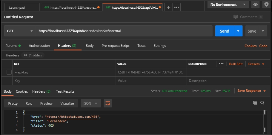
Task: Open the No Environment dropdown
Action: click(x=228, y=4)
